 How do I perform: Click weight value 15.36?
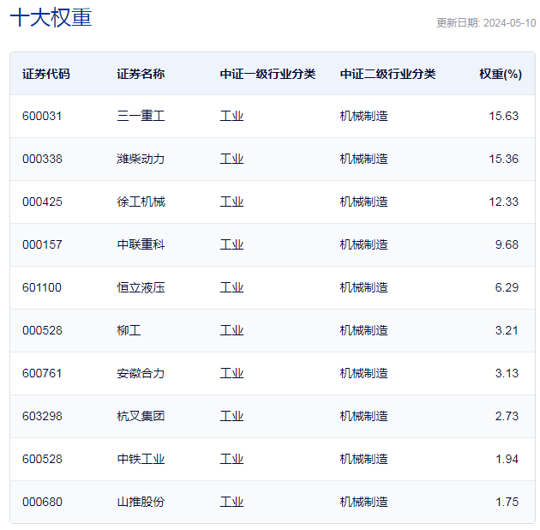pyautogui.click(x=503, y=159)
